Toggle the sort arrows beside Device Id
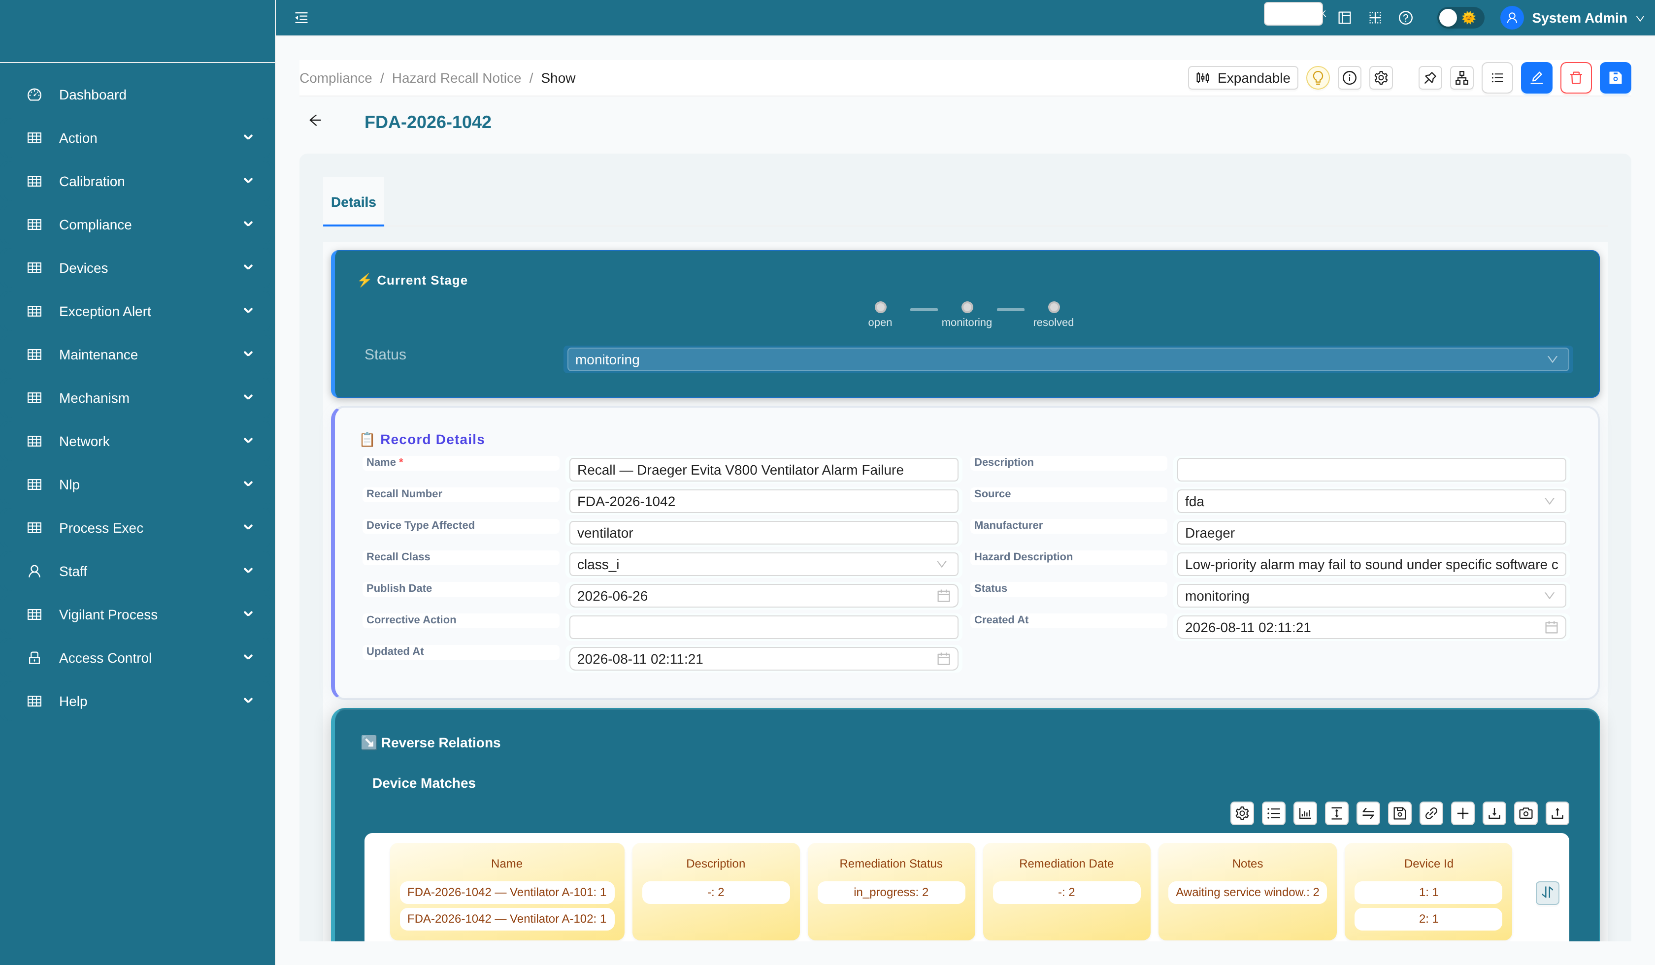Screen dimensions: 1655x965 (x=1547, y=892)
